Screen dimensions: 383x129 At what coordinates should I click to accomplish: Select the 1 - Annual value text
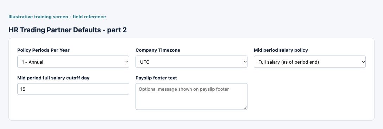(x=32, y=62)
